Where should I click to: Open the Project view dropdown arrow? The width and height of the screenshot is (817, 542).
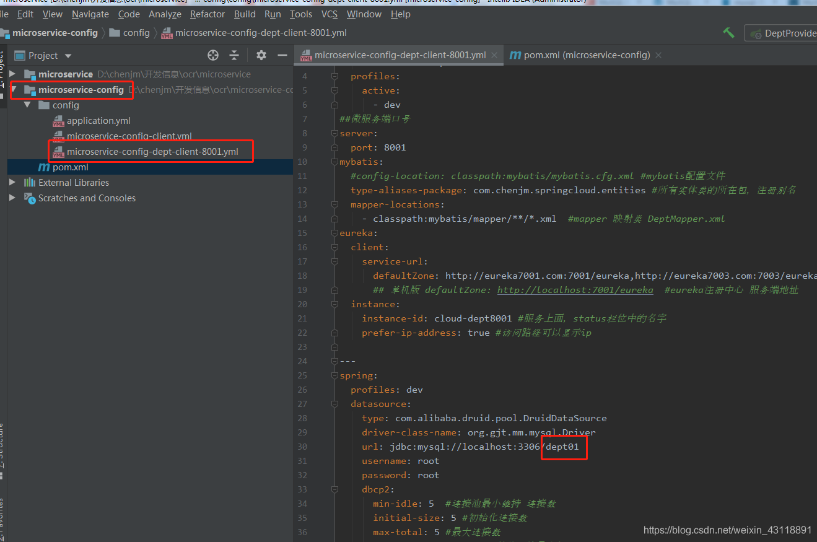coord(68,56)
